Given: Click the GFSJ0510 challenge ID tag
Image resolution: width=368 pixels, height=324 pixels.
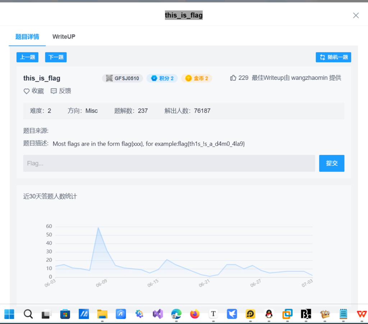Looking at the screenshot, I should [x=123, y=78].
